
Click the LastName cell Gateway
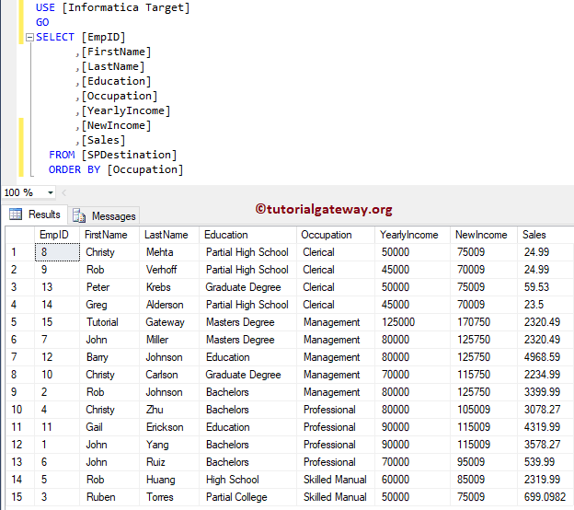click(x=169, y=322)
